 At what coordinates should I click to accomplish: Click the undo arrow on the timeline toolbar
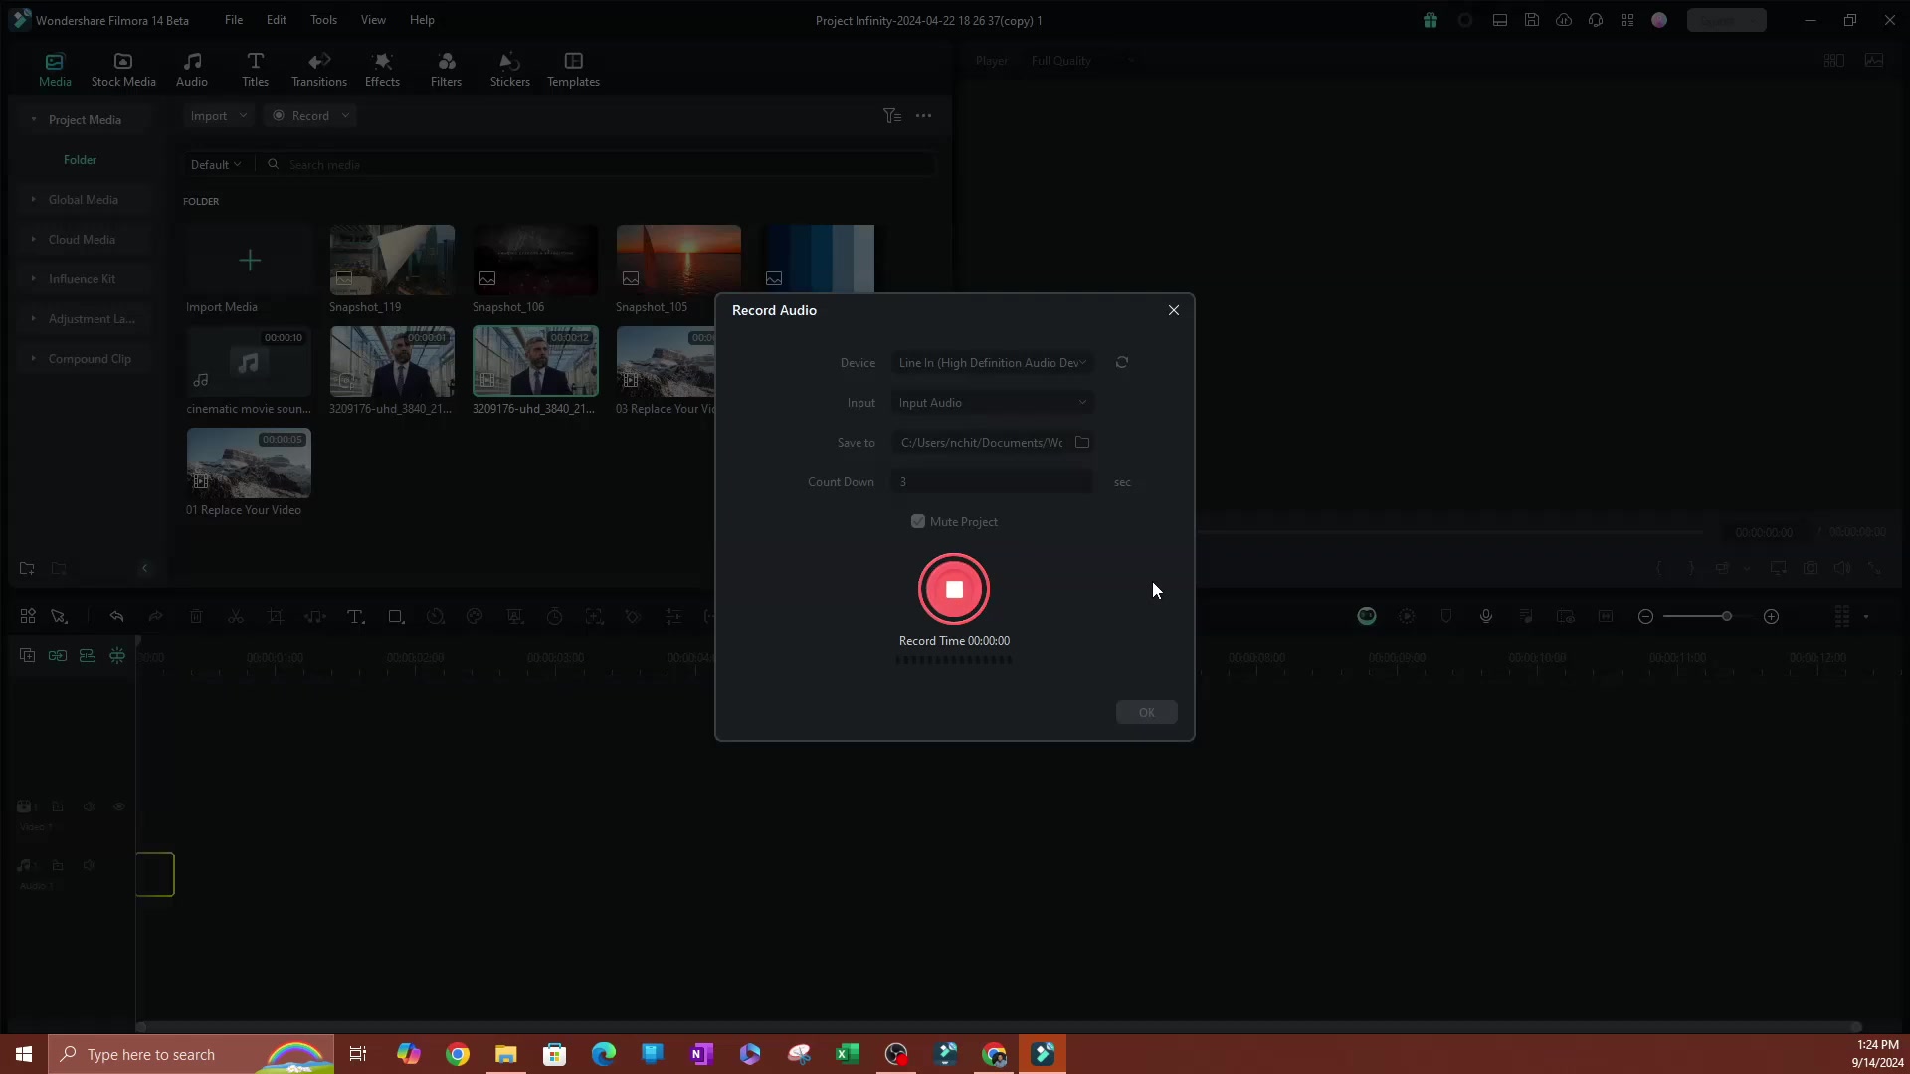click(116, 617)
